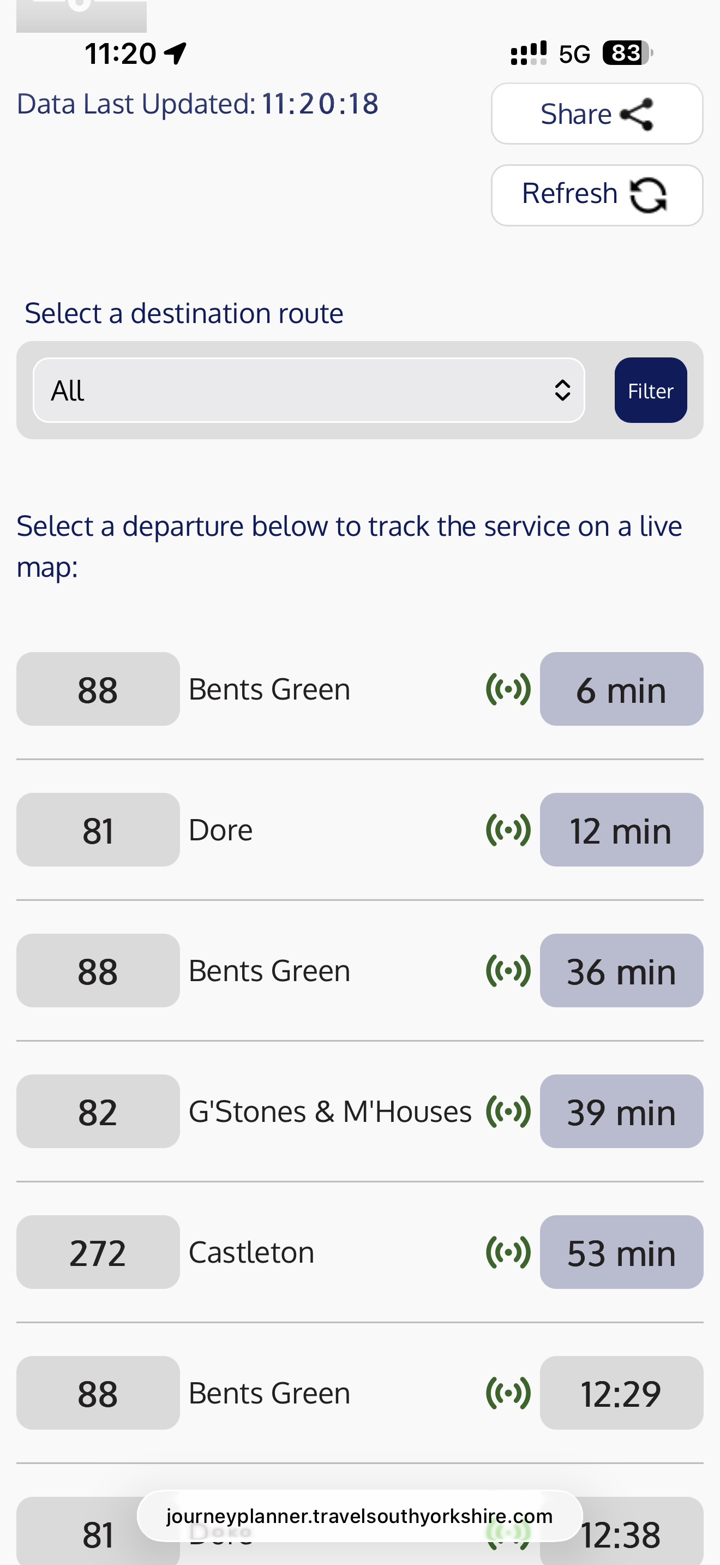Tap live tracking icon for 88 in 36 min
This screenshot has height=1565, width=720.
[508, 970]
